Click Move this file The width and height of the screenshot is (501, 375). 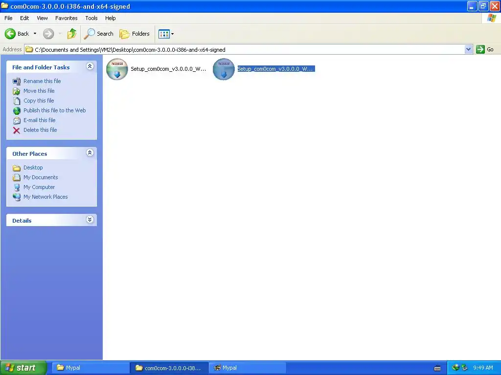click(x=39, y=91)
